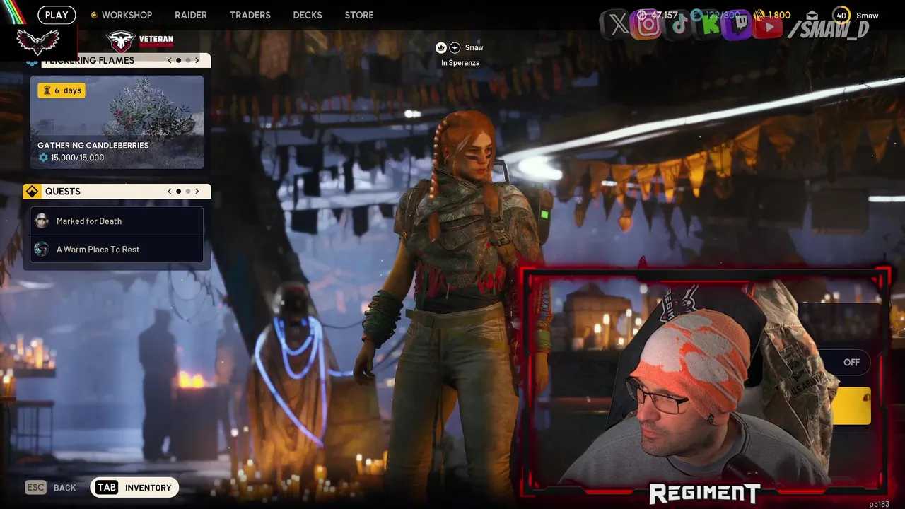Select first Quests page dot
This screenshot has width=905, height=509.
click(x=179, y=192)
